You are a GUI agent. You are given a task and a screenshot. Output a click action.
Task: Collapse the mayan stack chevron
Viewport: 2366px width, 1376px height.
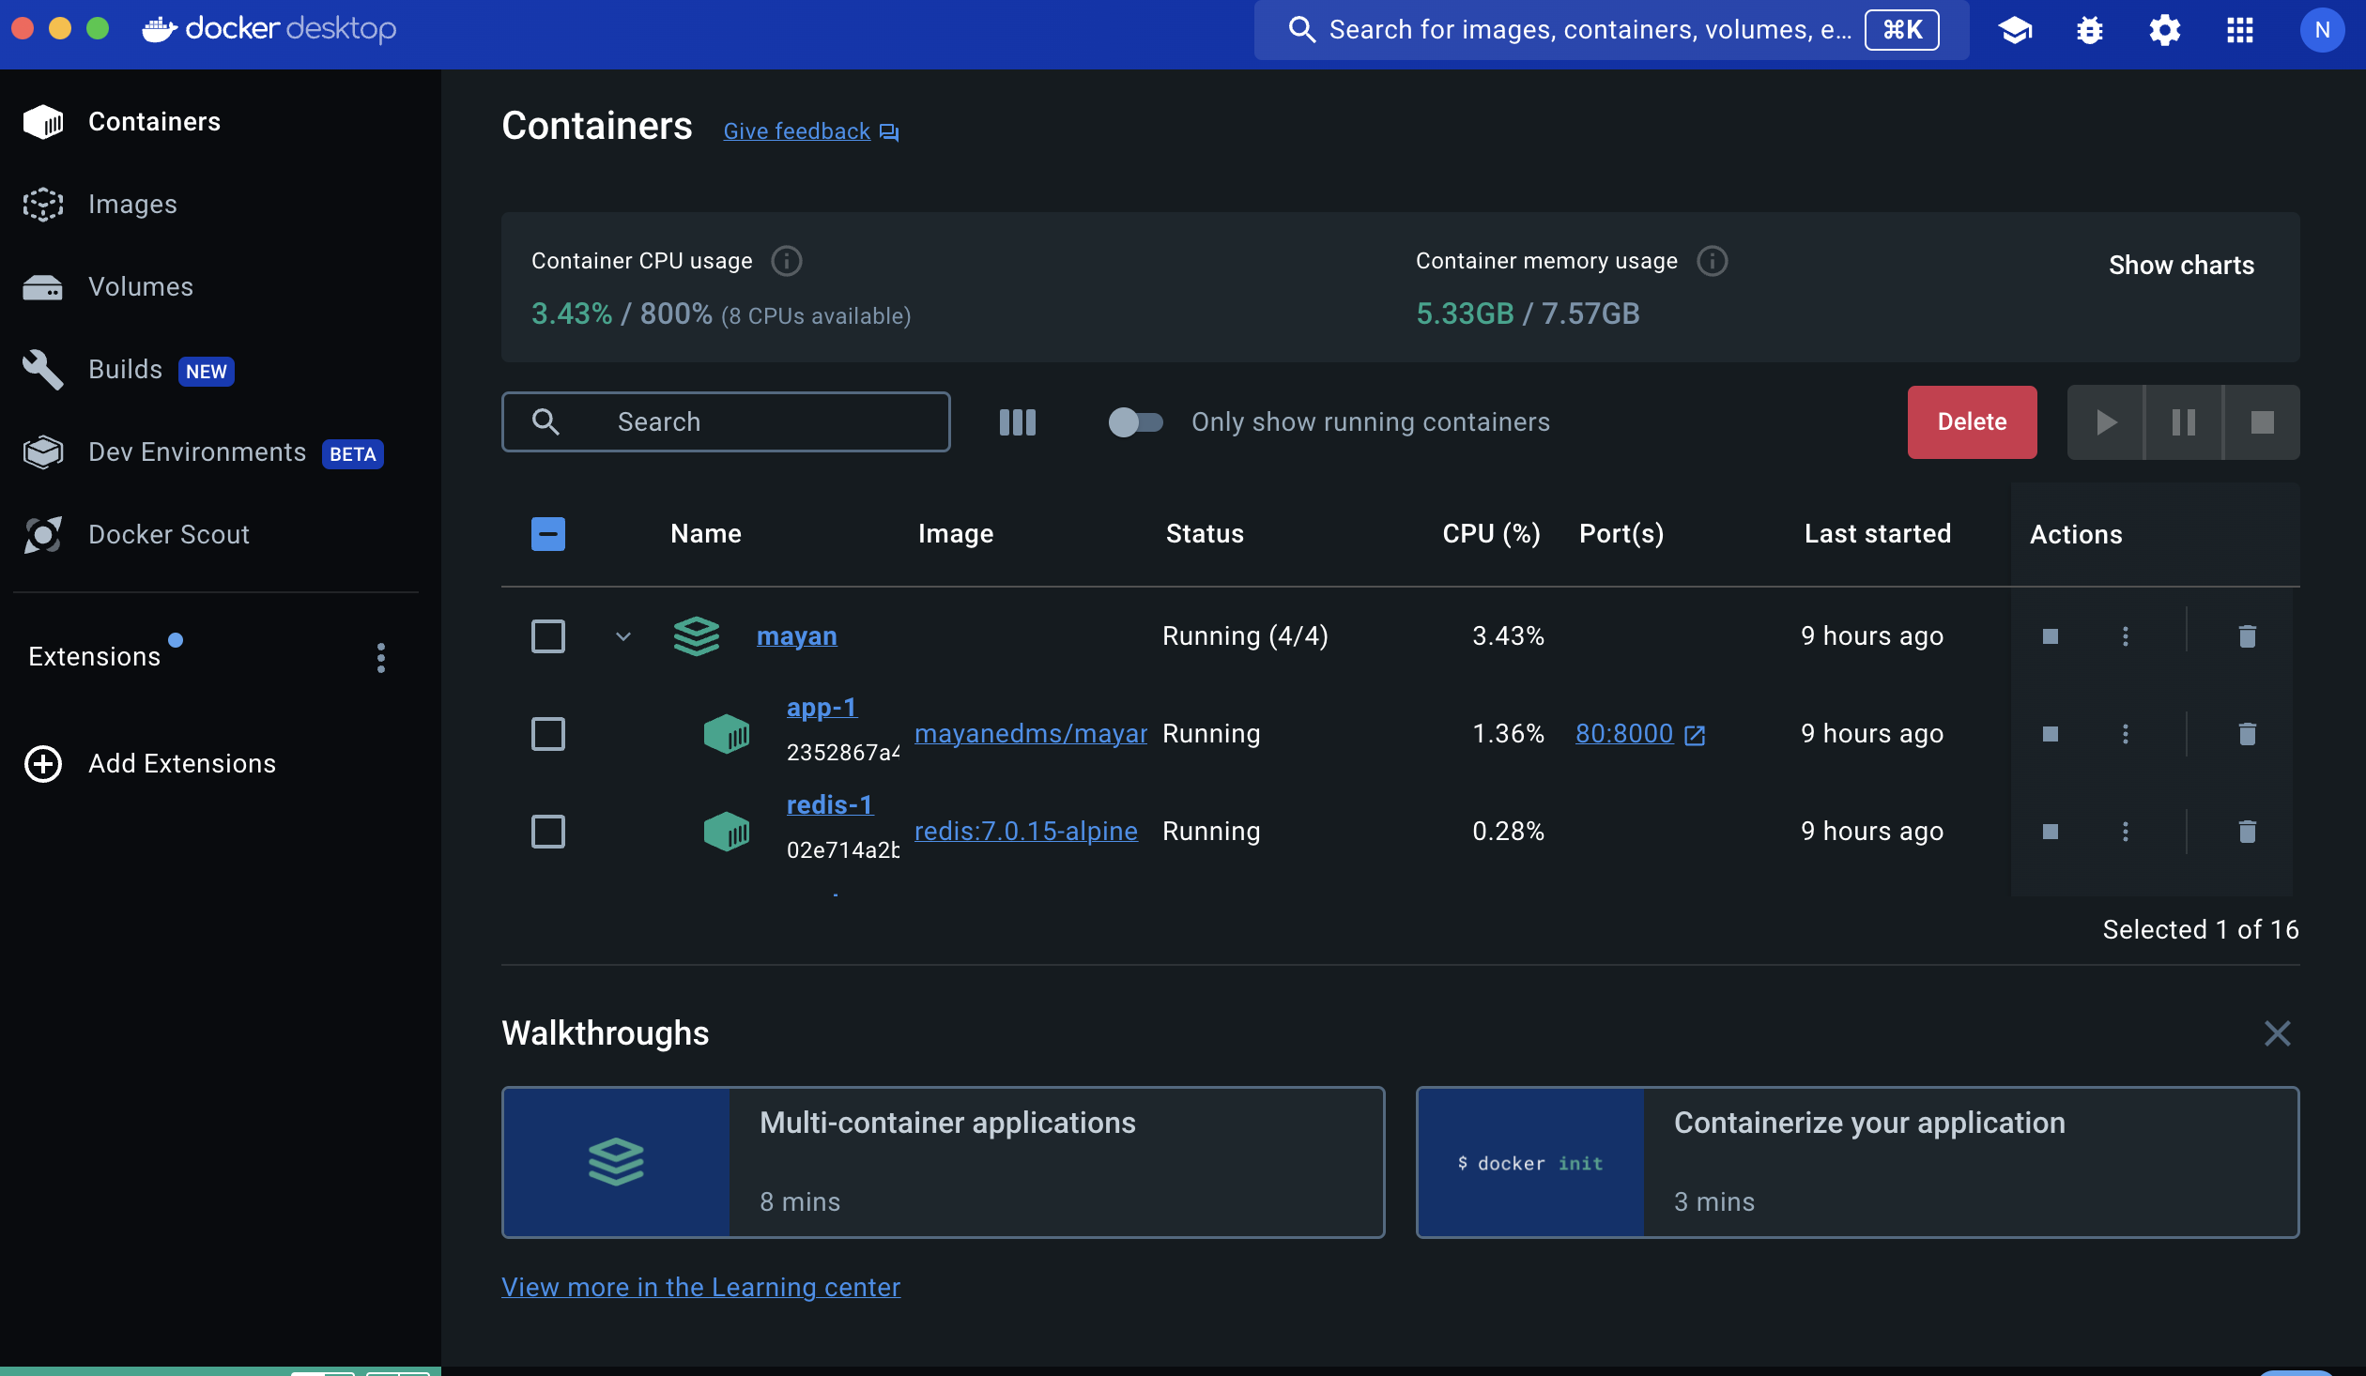click(623, 636)
